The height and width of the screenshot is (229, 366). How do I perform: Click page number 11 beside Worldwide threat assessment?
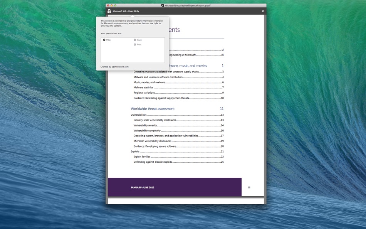(x=222, y=109)
